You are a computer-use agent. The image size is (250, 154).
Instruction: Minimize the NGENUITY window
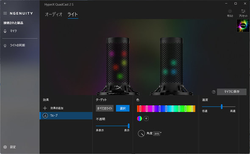pos(226,3)
